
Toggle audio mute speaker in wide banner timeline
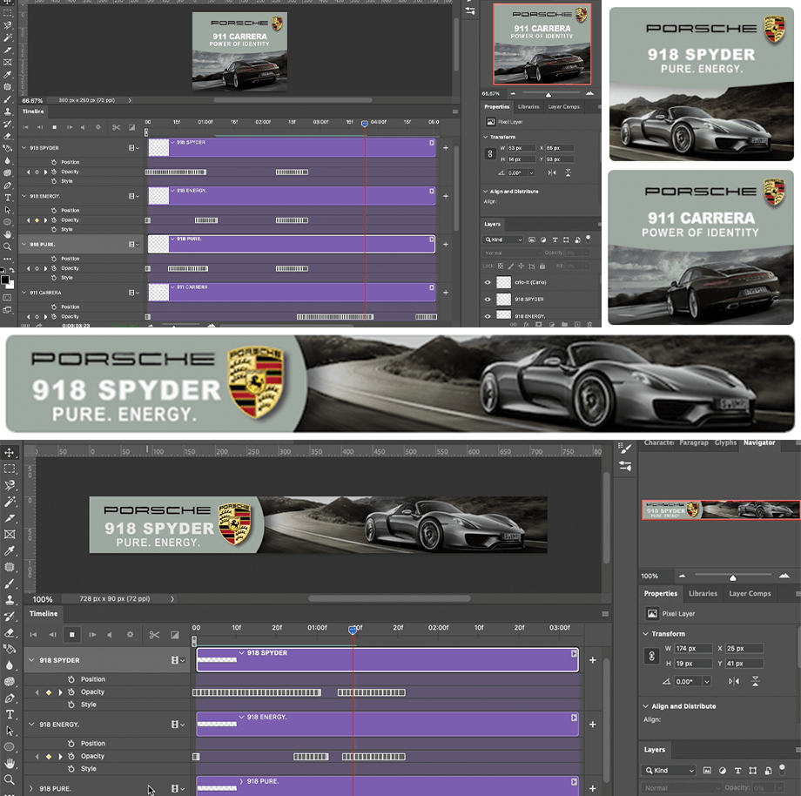tap(110, 635)
